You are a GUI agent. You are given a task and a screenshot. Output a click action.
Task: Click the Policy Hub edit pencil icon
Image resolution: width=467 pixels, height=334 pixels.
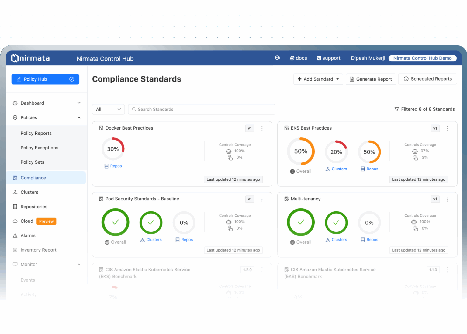click(19, 79)
